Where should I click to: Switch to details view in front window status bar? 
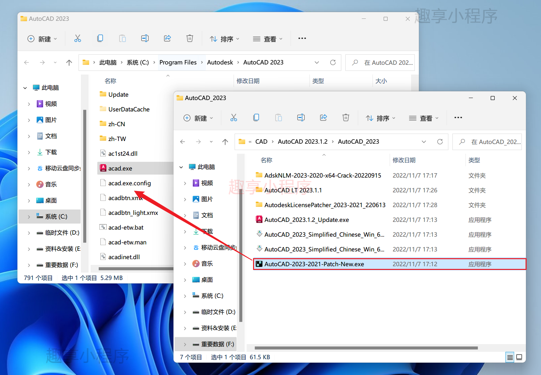(x=510, y=357)
